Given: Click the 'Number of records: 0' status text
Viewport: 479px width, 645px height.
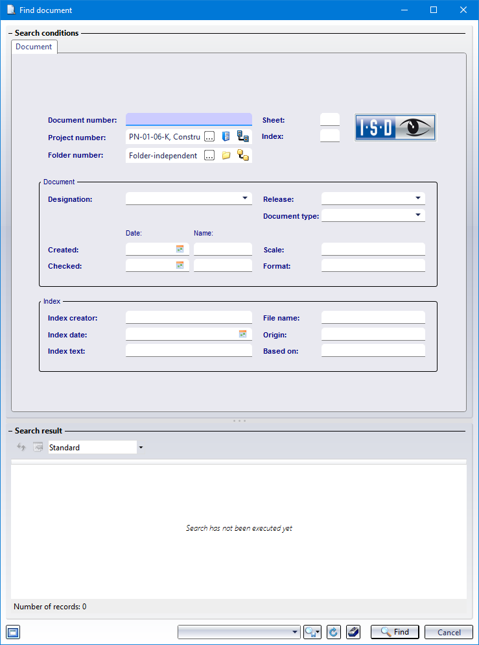Looking at the screenshot, I should tap(50, 606).
